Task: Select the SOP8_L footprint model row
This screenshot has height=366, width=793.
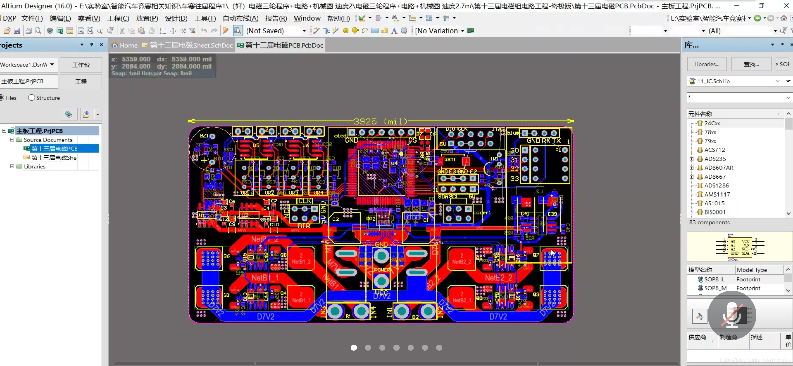Action: (x=735, y=279)
